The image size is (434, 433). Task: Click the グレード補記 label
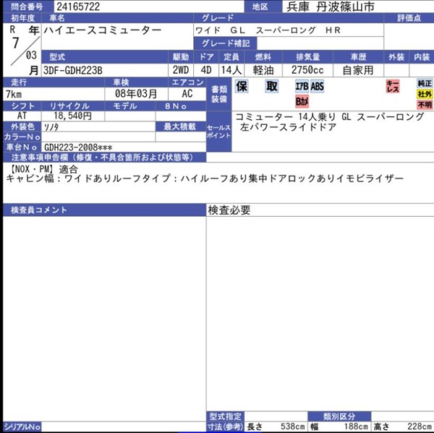tap(226, 43)
